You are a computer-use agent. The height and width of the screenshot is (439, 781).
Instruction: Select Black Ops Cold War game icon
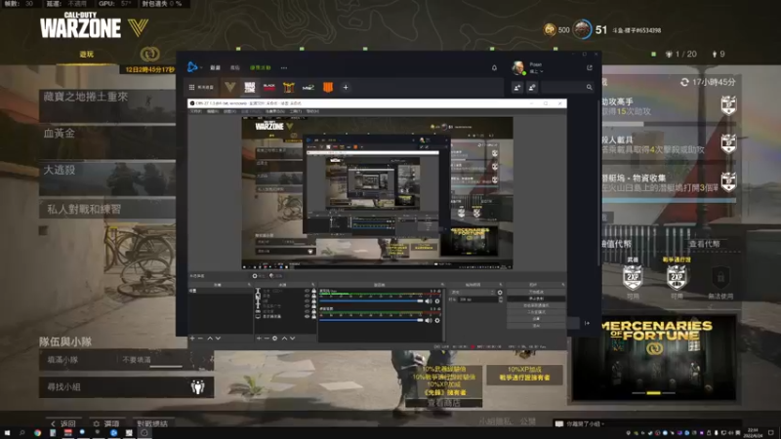269,87
